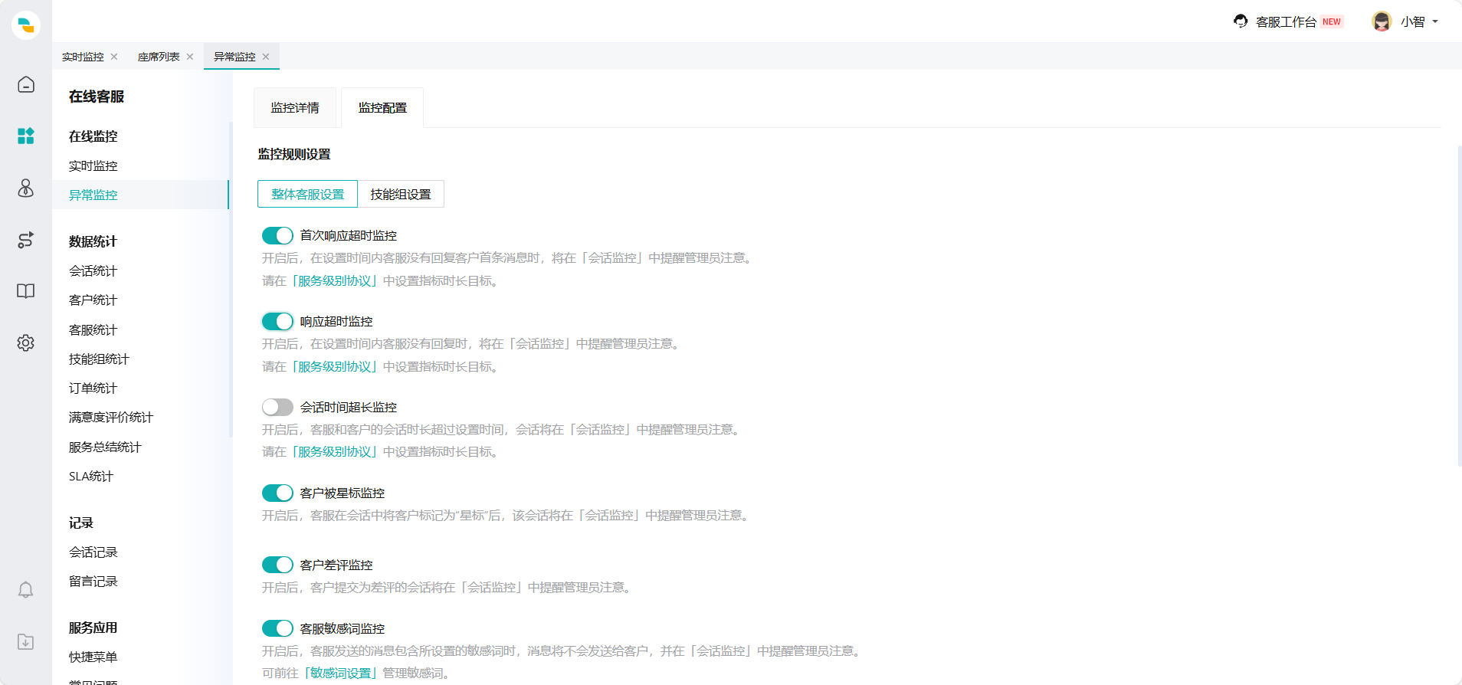Open 客服工作台 in the top bar
1462x685 pixels.
(1286, 22)
